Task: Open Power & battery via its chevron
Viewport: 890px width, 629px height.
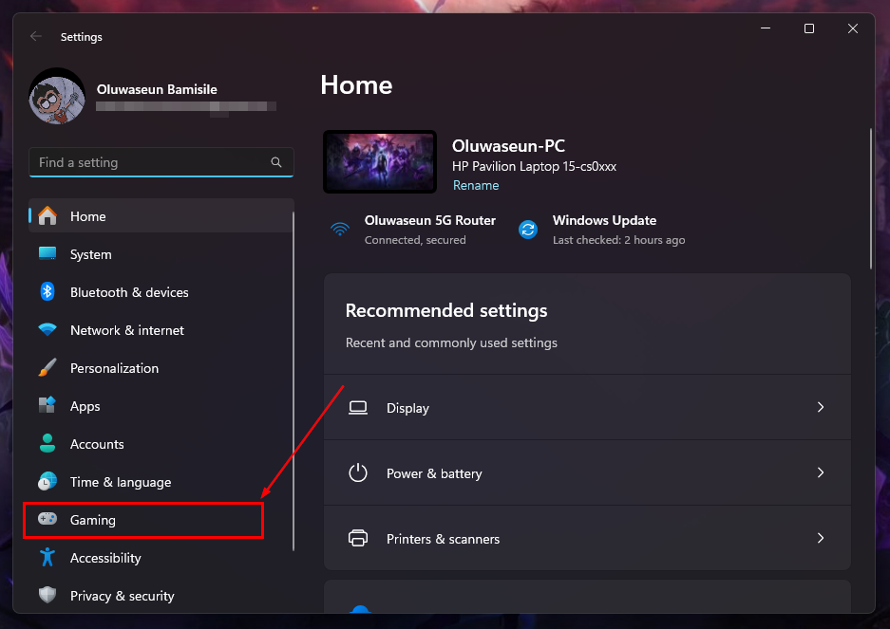Action: [820, 472]
